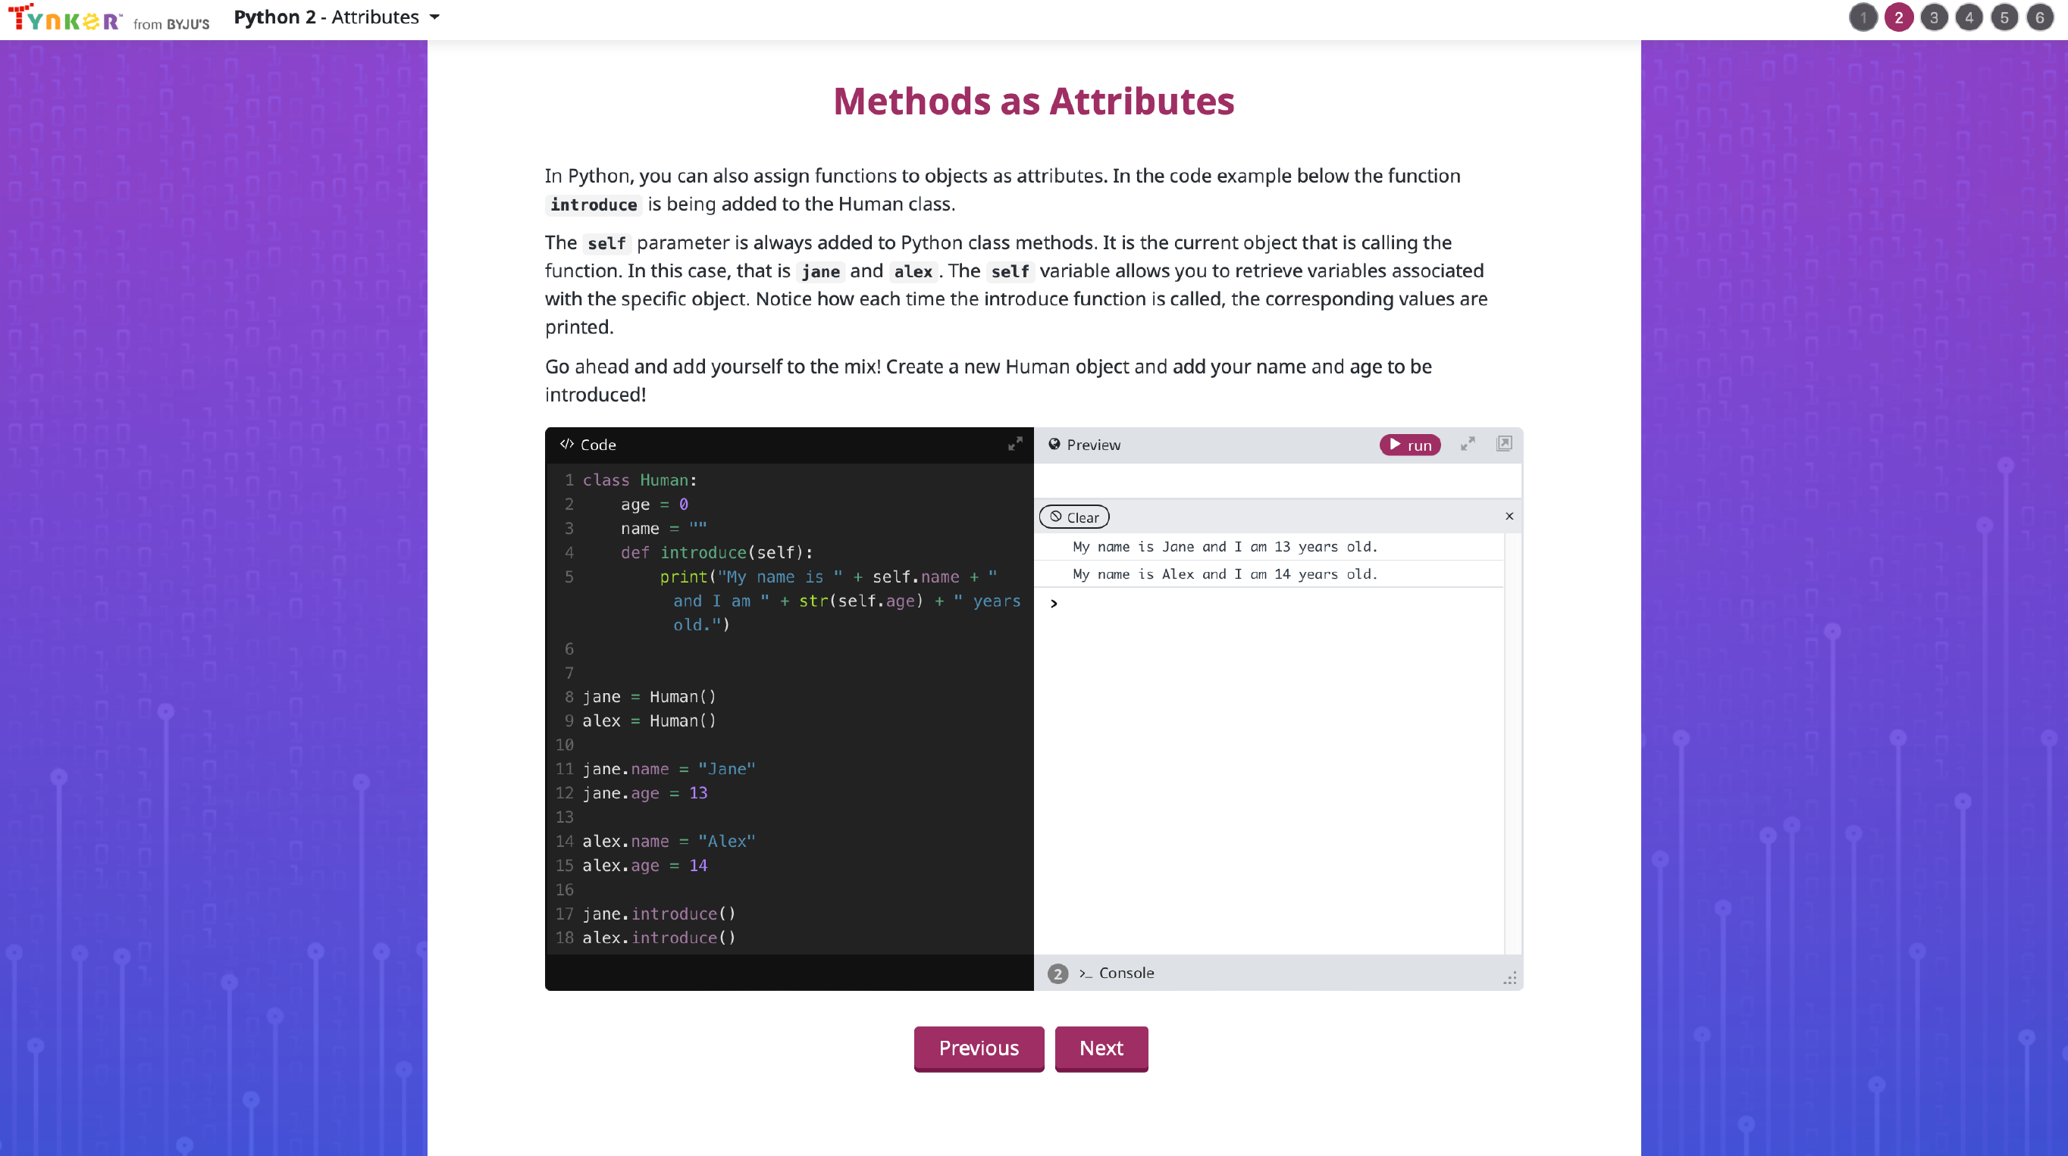
Task: Click the code brackets icon
Action: click(x=567, y=444)
